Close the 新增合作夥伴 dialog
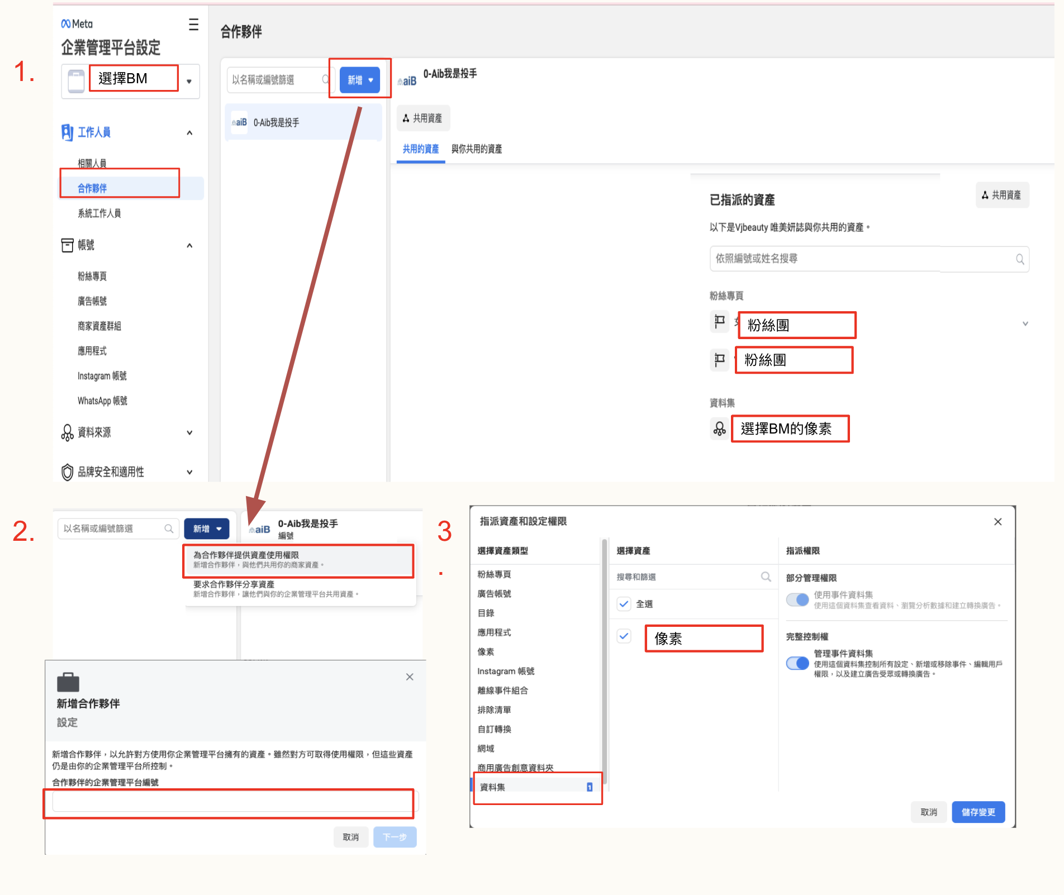The width and height of the screenshot is (1064, 895). [x=410, y=677]
